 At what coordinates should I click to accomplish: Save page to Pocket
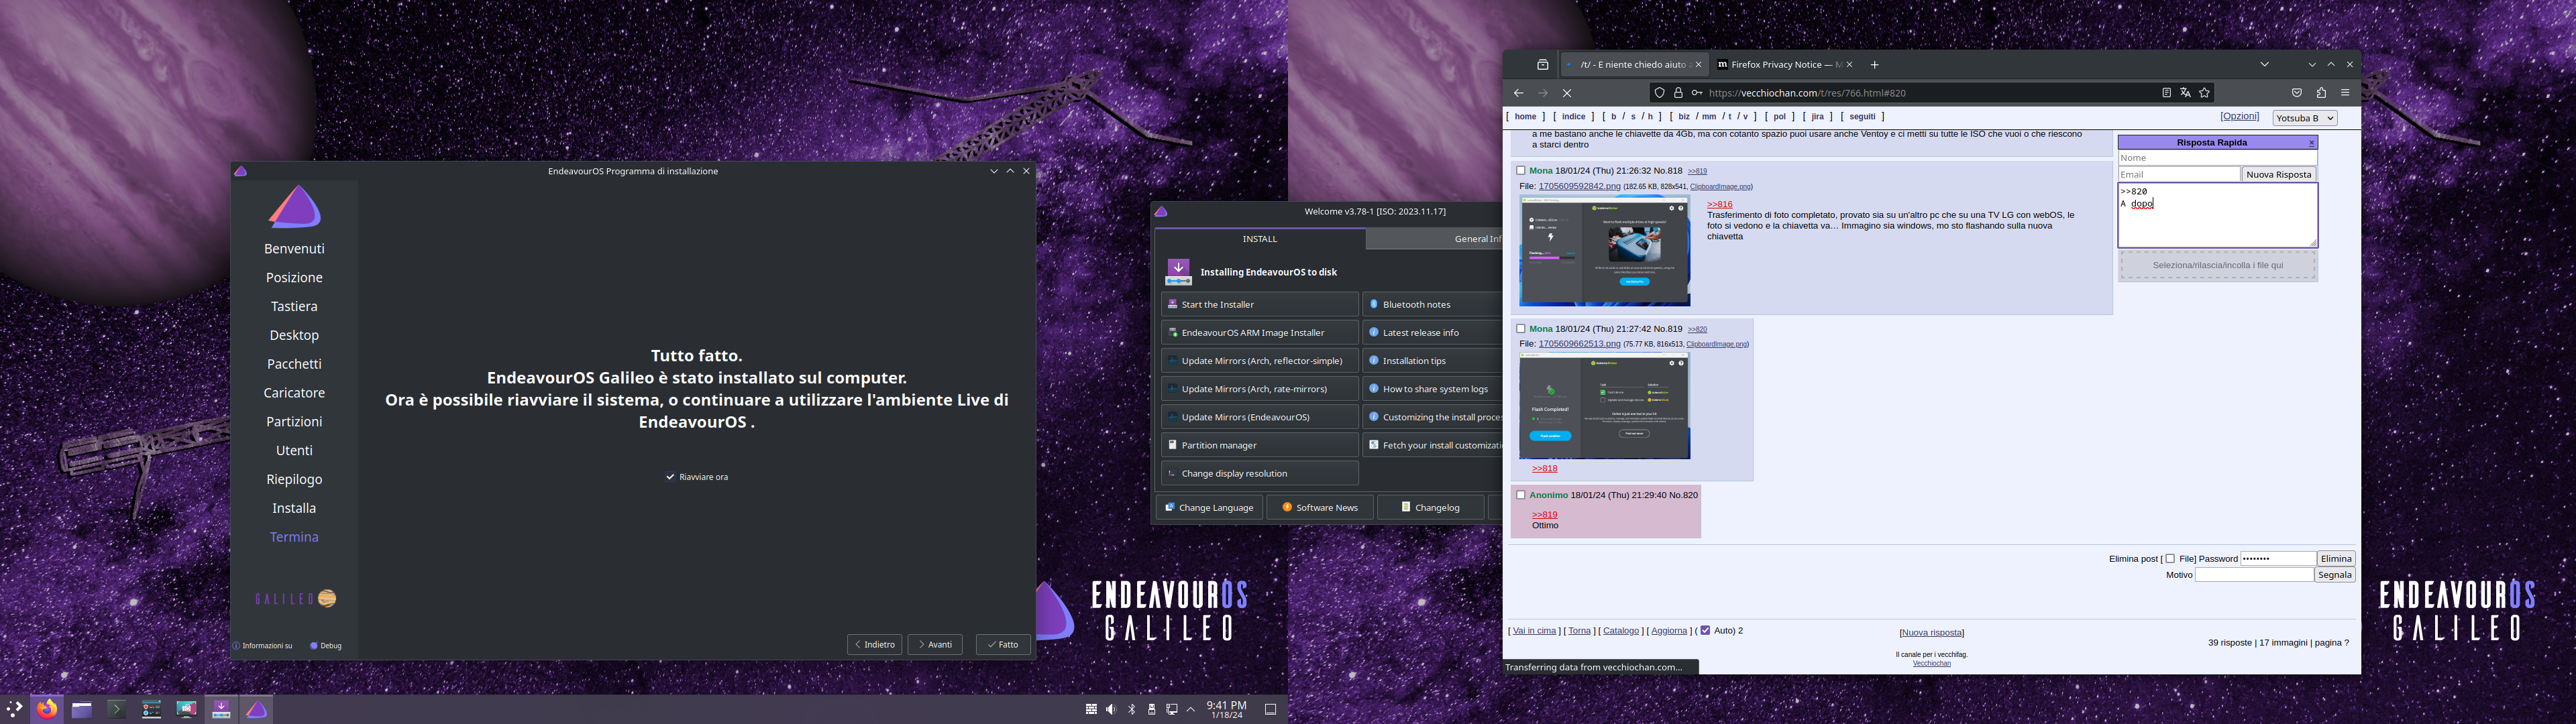pos(2297,93)
